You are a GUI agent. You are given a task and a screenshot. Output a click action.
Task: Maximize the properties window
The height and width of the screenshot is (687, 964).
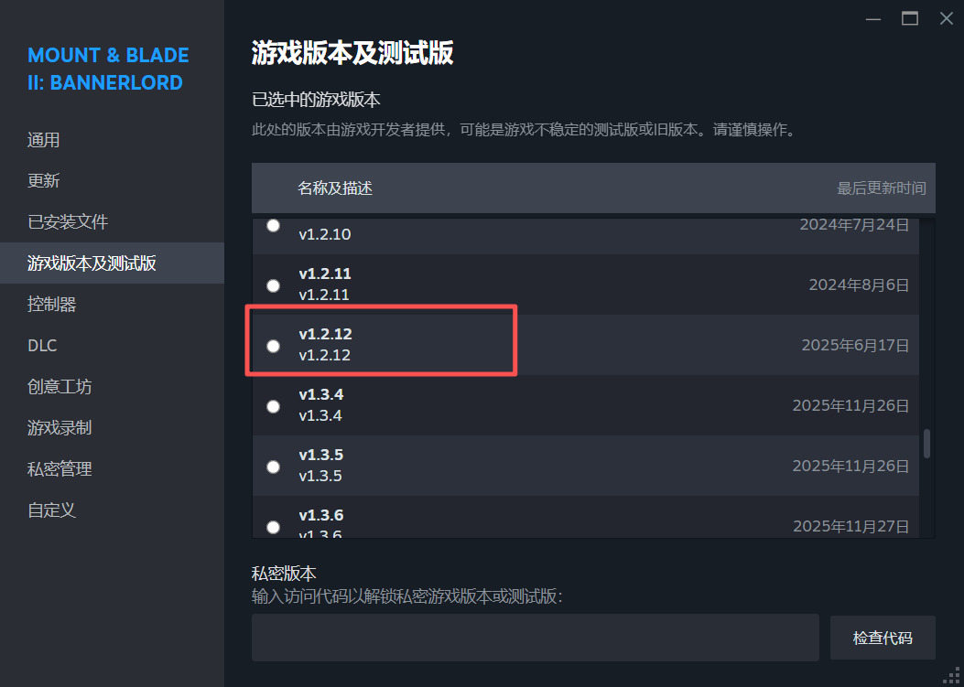click(909, 18)
